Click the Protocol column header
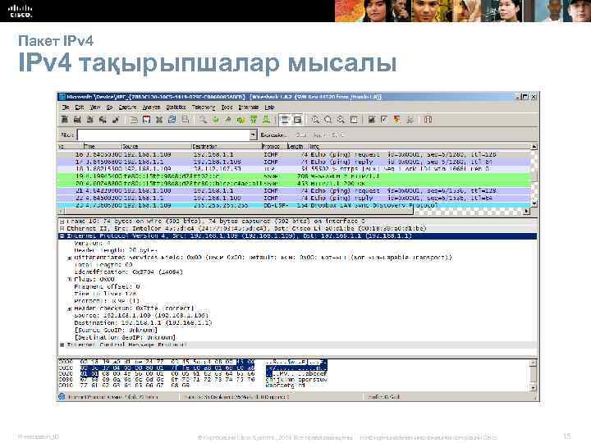This screenshot has width=591, height=443. (x=274, y=146)
